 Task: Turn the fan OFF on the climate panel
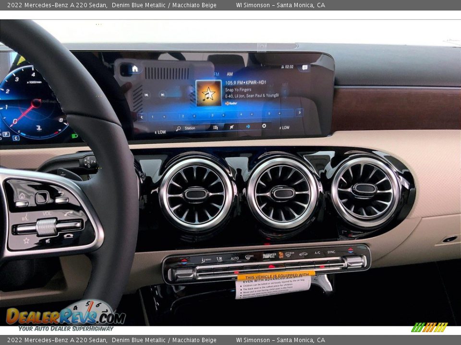tap(219, 259)
